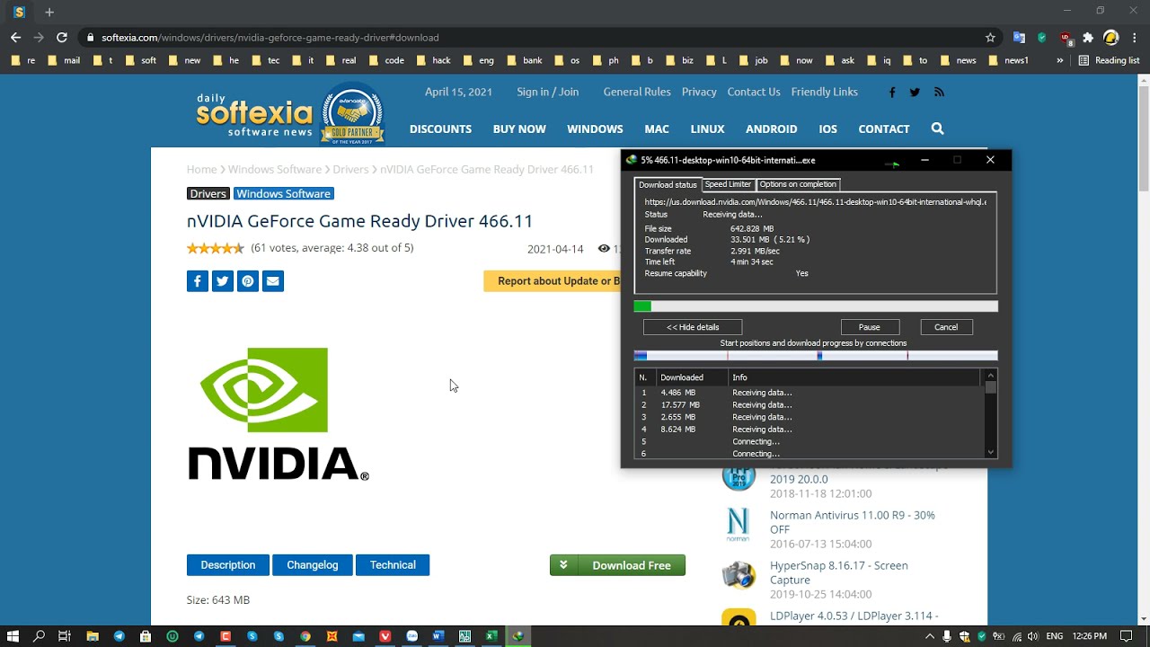Reload the Softexia page
1150x647 pixels.
coord(62,38)
